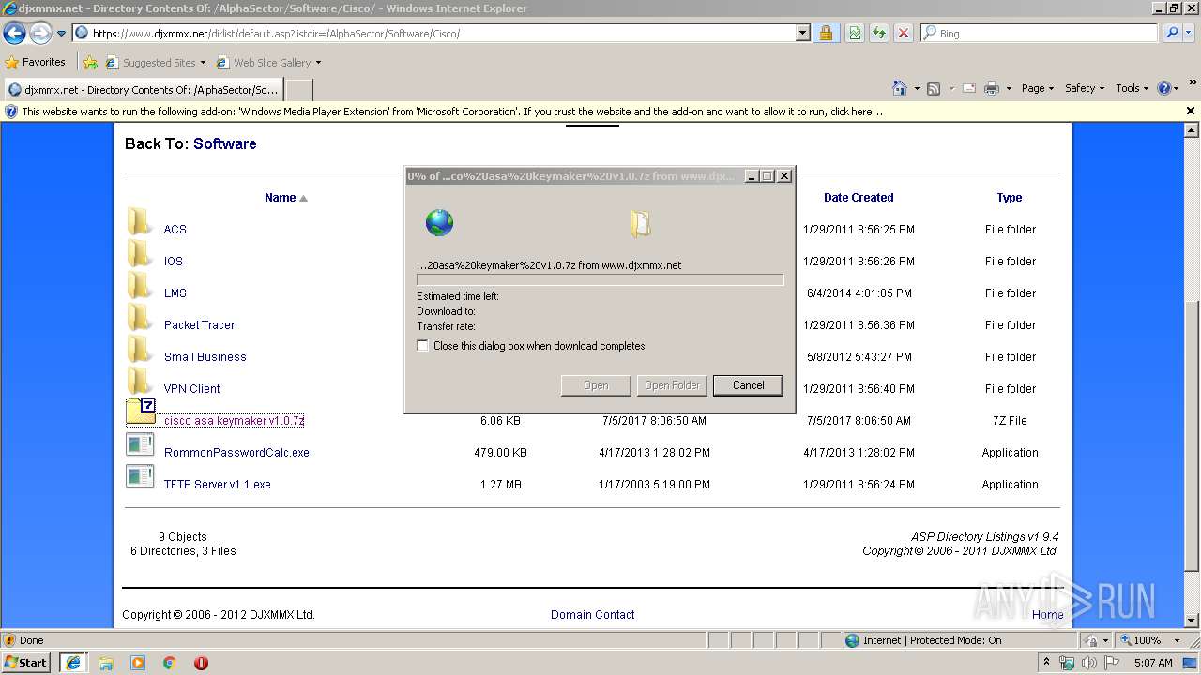The width and height of the screenshot is (1201, 675).
Task: Click the Bing search box
Action: click(x=1039, y=33)
